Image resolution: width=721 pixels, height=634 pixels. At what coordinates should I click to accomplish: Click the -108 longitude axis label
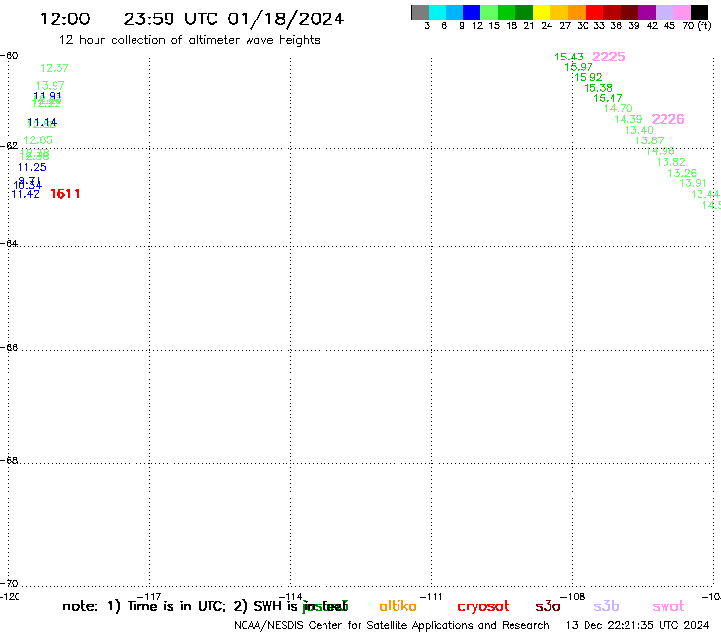coord(573,597)
